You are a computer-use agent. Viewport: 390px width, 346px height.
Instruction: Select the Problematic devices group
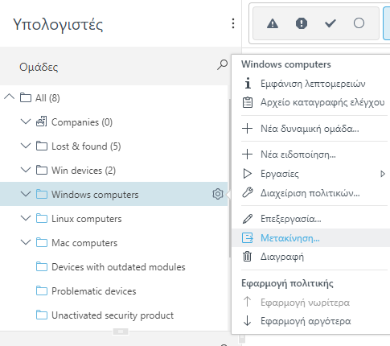[94, 291]
